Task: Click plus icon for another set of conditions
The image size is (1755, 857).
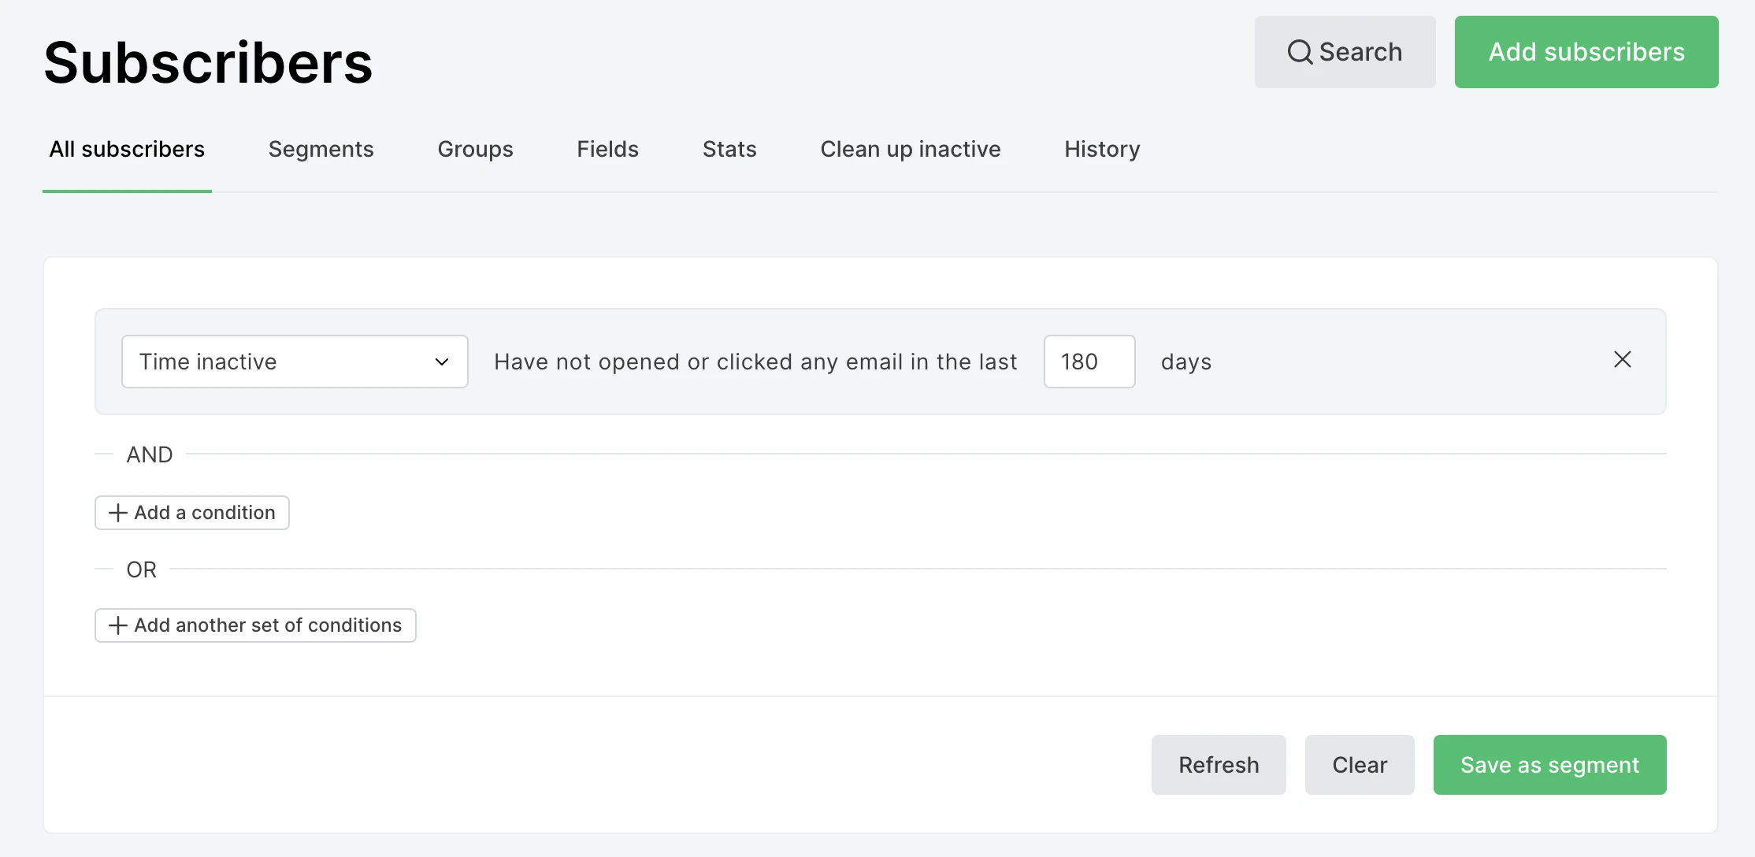Action: click(117, 625)
